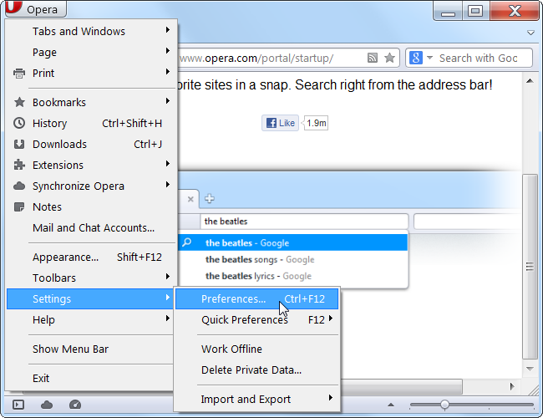Click the RSS feed icon in address bar
The image size is (543, 418).
tap(373, 58)
